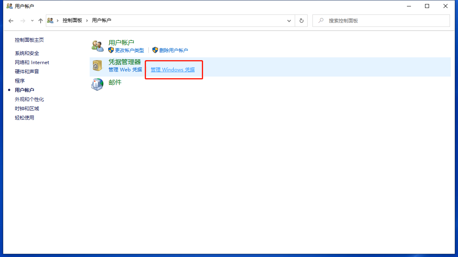This screenshot has width=458, height=257.
Task: Open 管理 Web 凭据
Action: click(x=125, y=69)
